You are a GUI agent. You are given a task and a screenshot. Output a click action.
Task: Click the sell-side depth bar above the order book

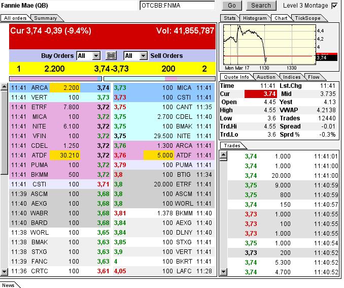159,79
